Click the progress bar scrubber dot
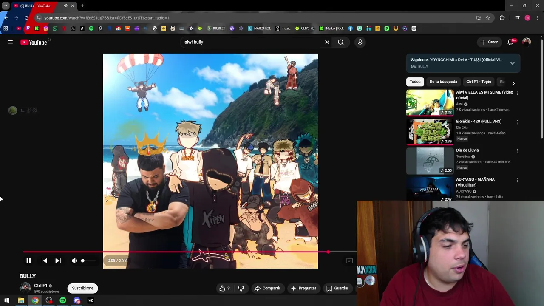The height and width of the screenshot is (306, 544). pyautogui.click(x=328, y=252)
